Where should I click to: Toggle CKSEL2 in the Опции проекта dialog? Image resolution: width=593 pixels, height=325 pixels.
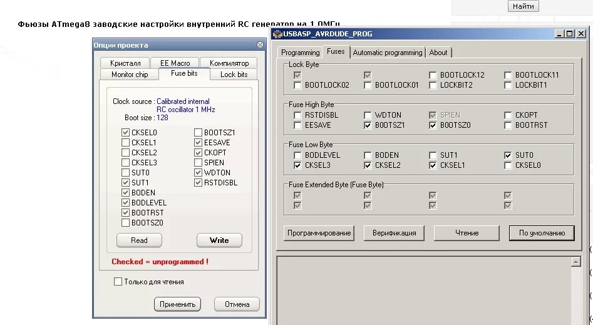coord(126,152)
